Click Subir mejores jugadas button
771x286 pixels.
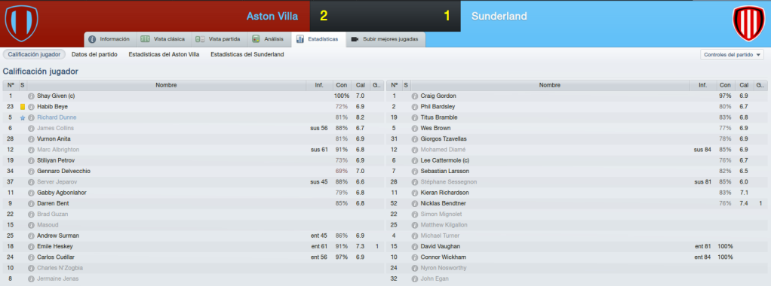[x=386, y=38]
